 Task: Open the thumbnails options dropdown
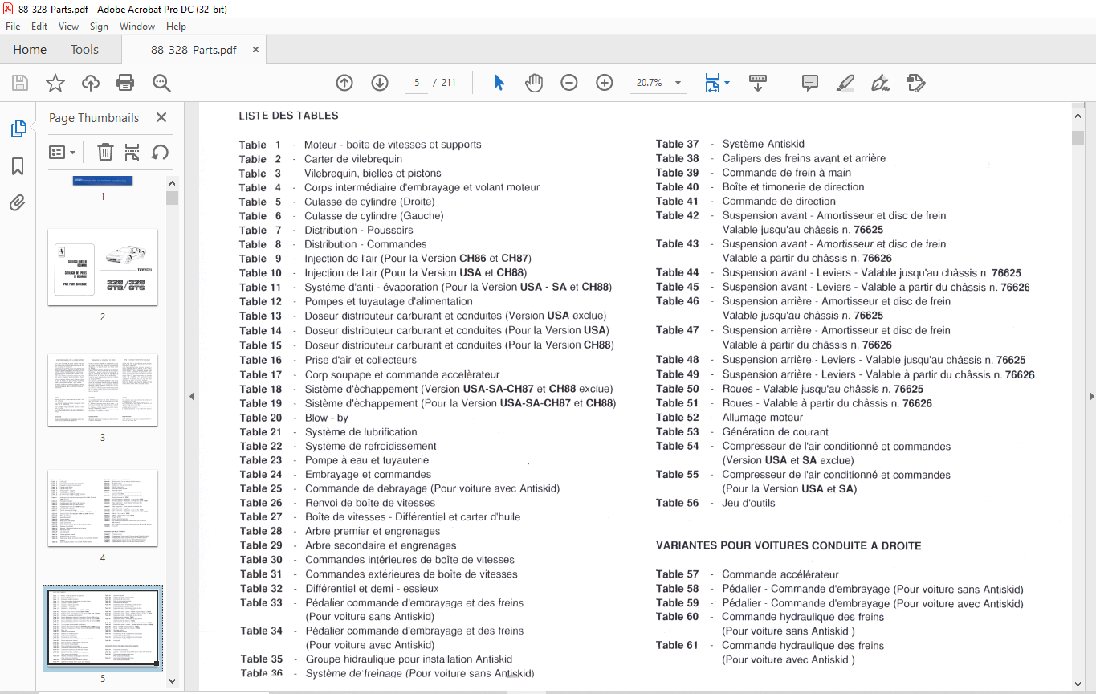62,152
